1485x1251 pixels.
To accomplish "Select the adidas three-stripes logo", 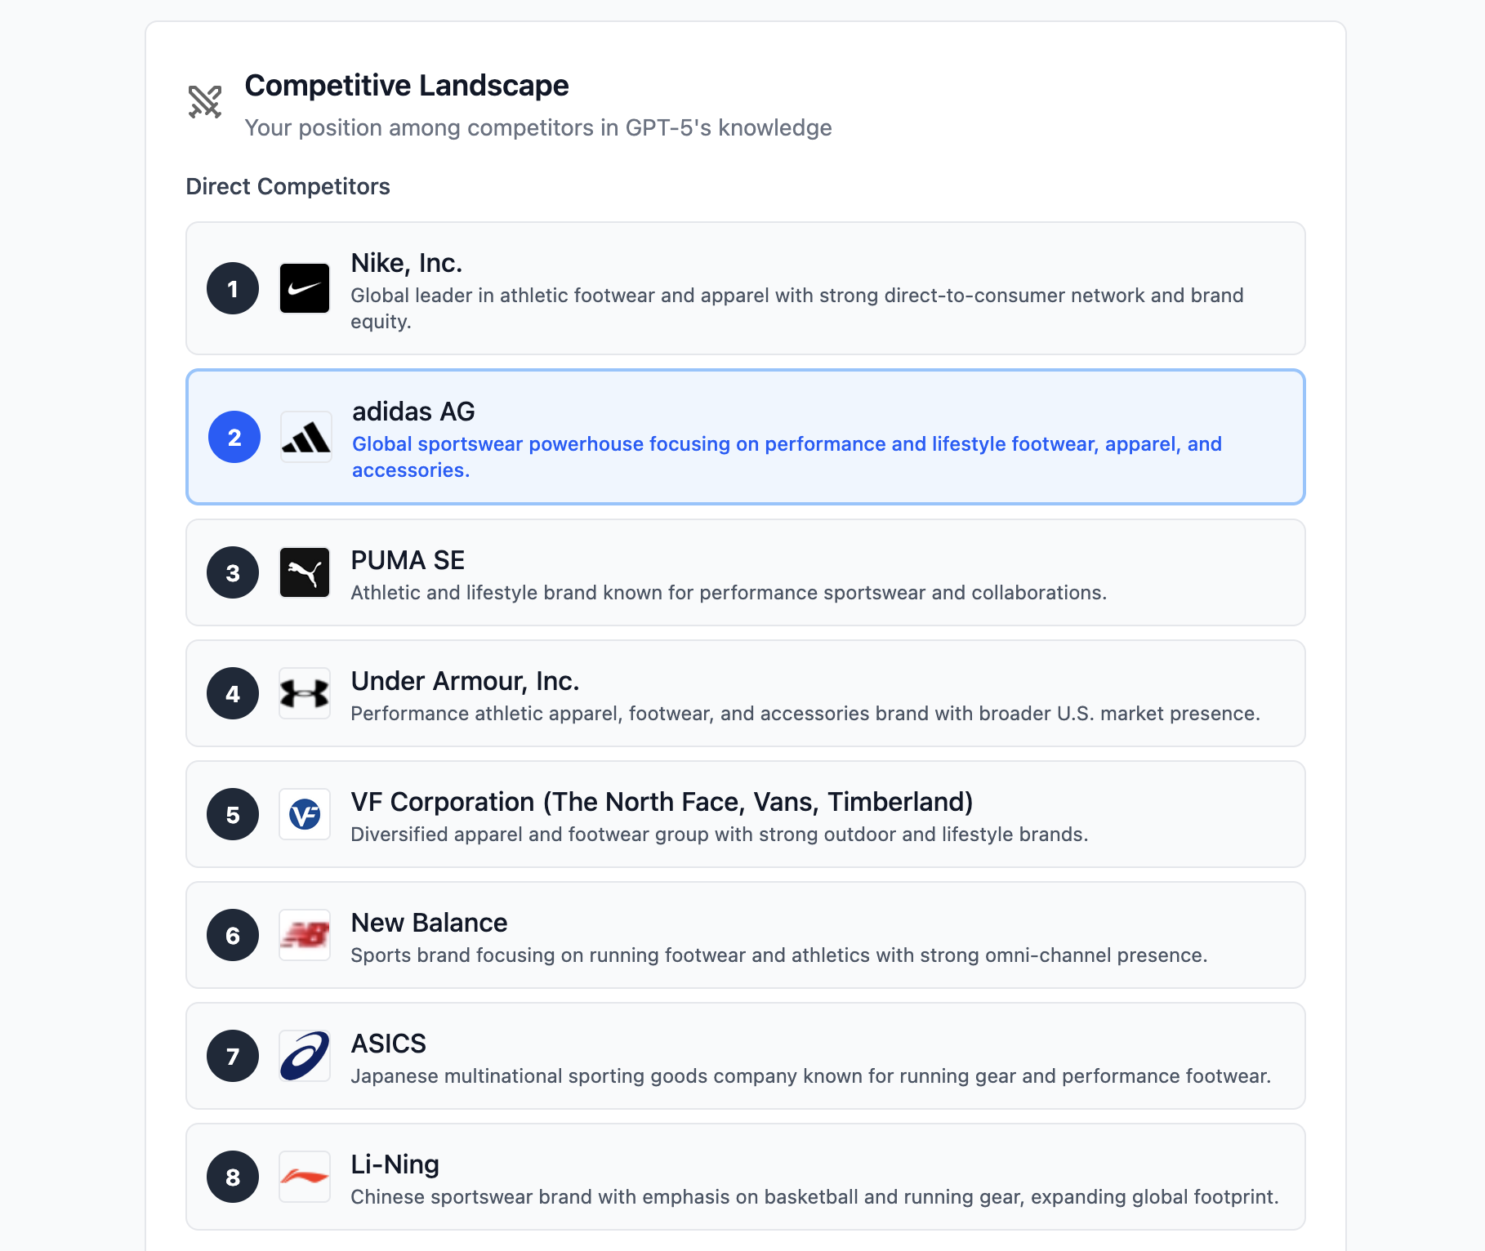I will coord(306,437).
